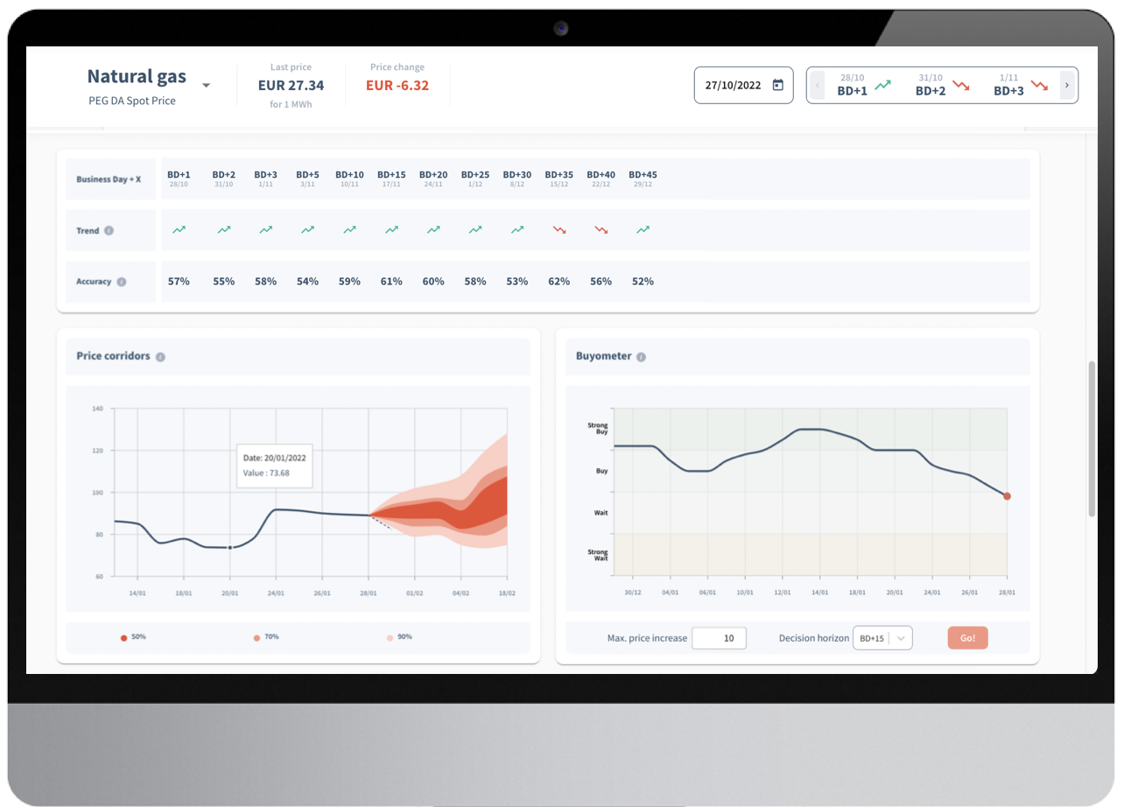
Task: Open the calendar icon in the date field
Action: pos(777,84)
